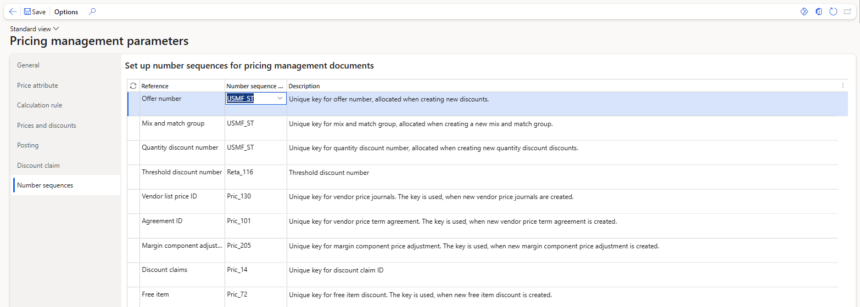Open in Office icon
Image resolution: width=860 pixels, height=307 pixels.
tap(819, 12)
